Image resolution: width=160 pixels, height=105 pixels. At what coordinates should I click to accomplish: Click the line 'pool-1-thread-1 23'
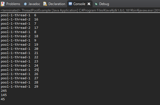19,61
